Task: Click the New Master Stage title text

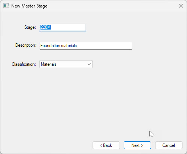Action: coord(29,6)
